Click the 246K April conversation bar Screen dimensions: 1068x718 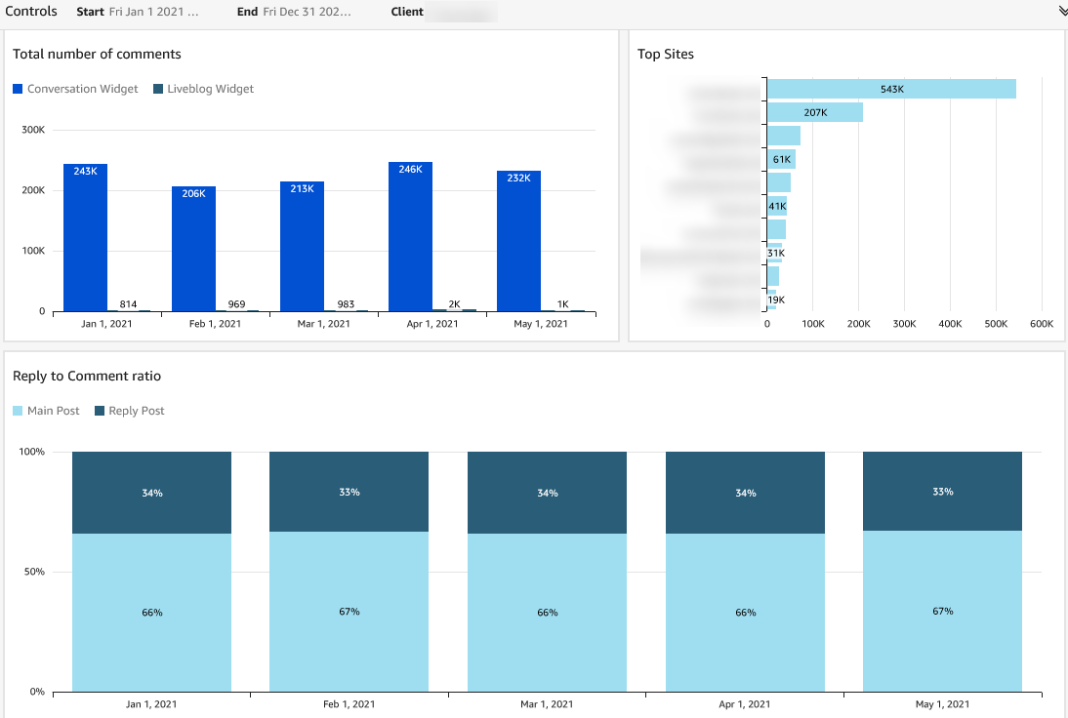click(411, 237)
